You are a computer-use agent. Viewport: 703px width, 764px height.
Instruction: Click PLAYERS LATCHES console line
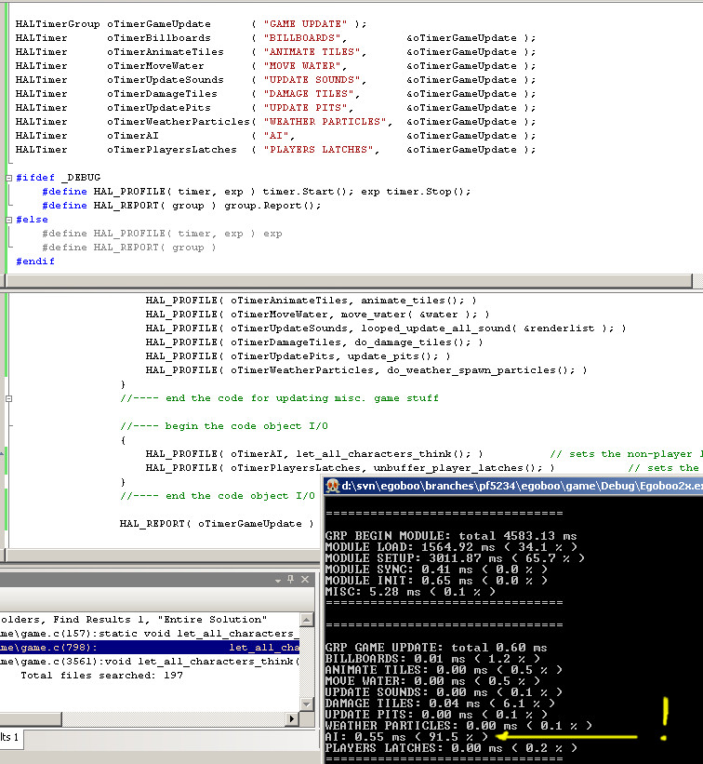(451, 748)
